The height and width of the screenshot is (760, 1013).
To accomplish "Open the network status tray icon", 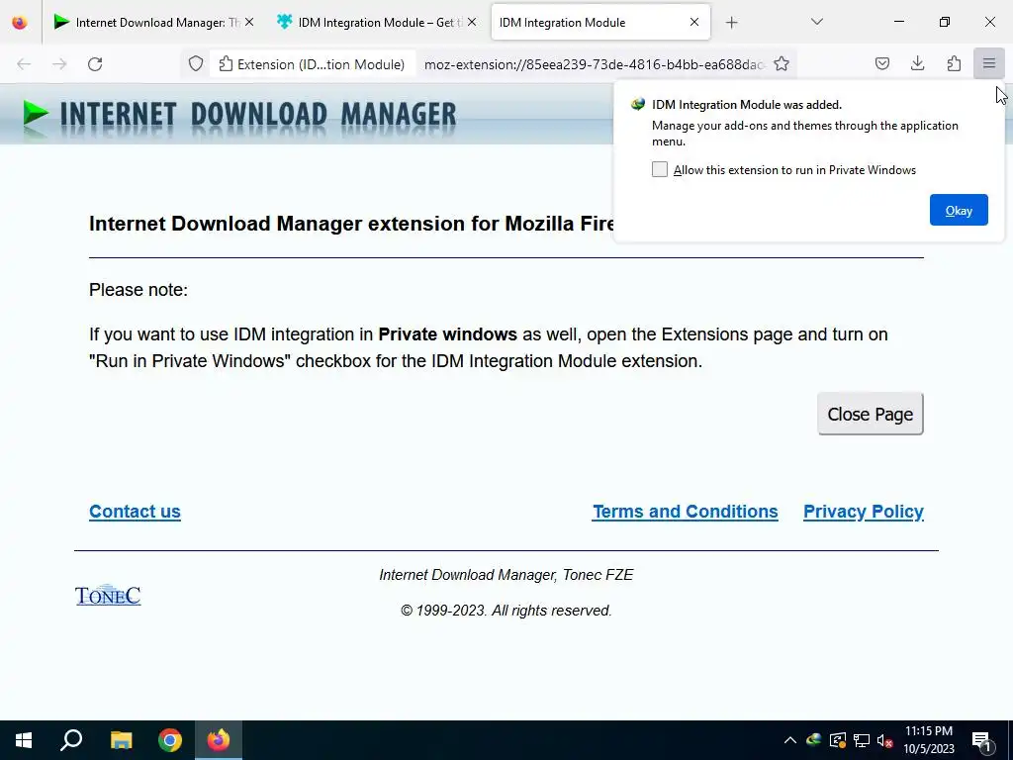I will [x=862, y=740].
